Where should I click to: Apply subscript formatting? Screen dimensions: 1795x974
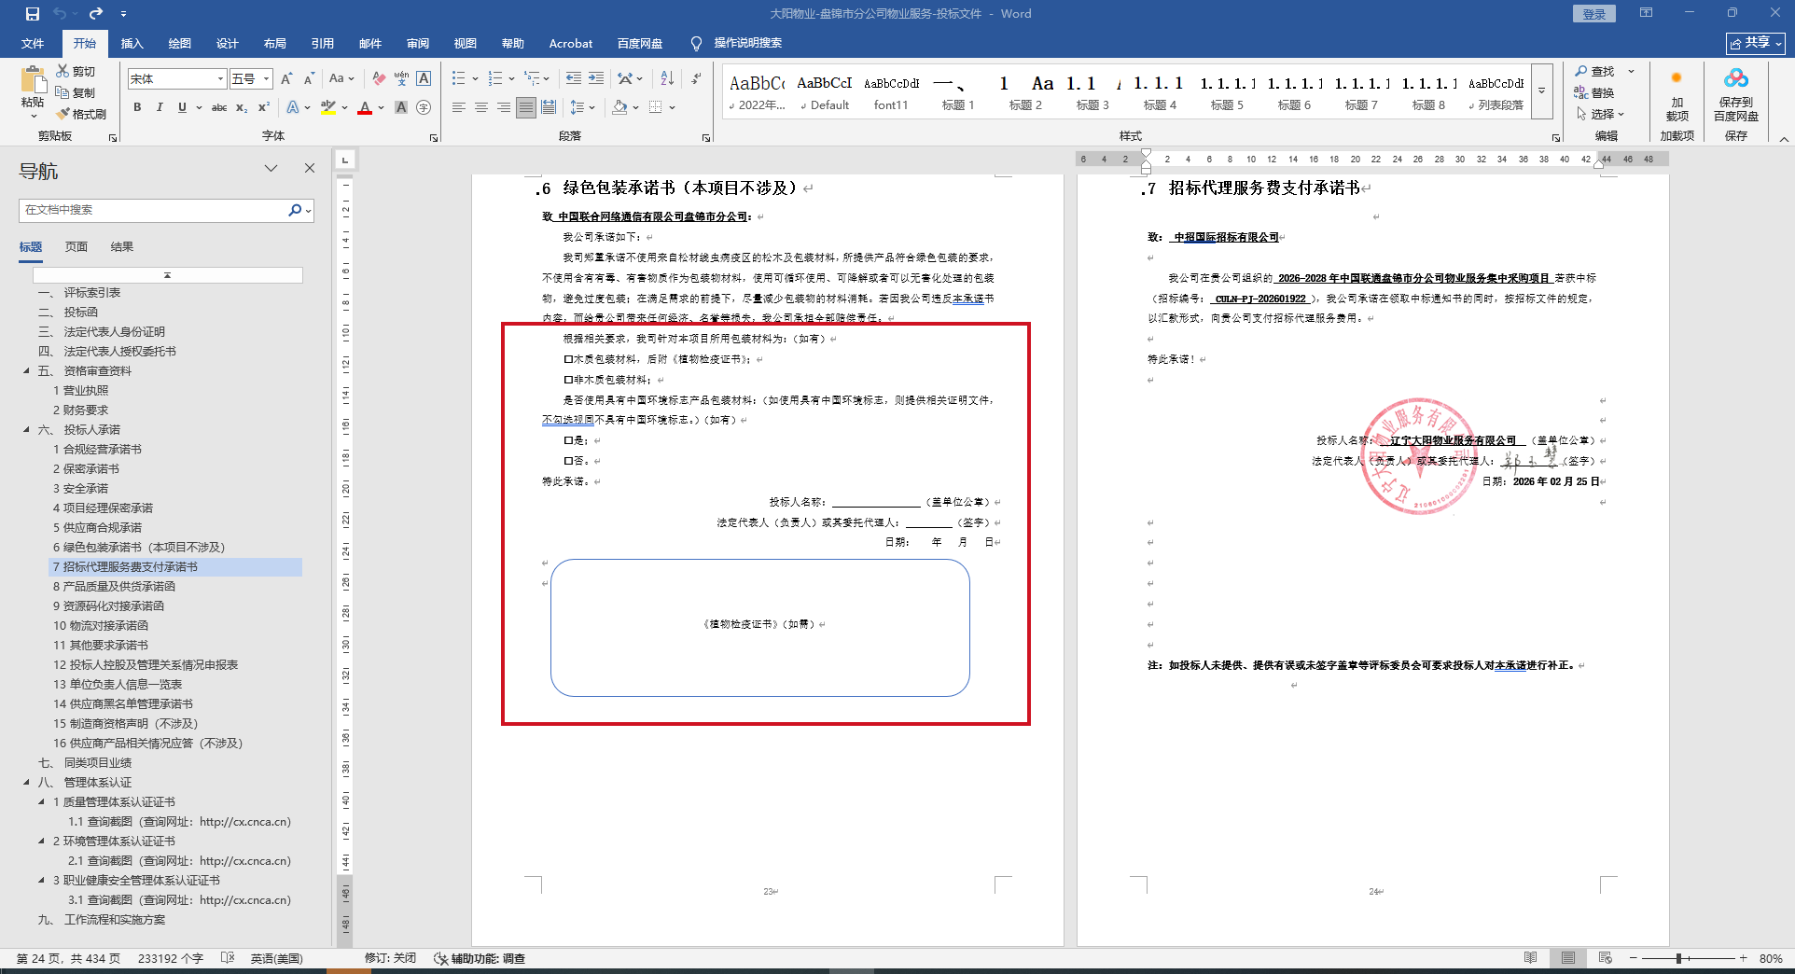242,107
